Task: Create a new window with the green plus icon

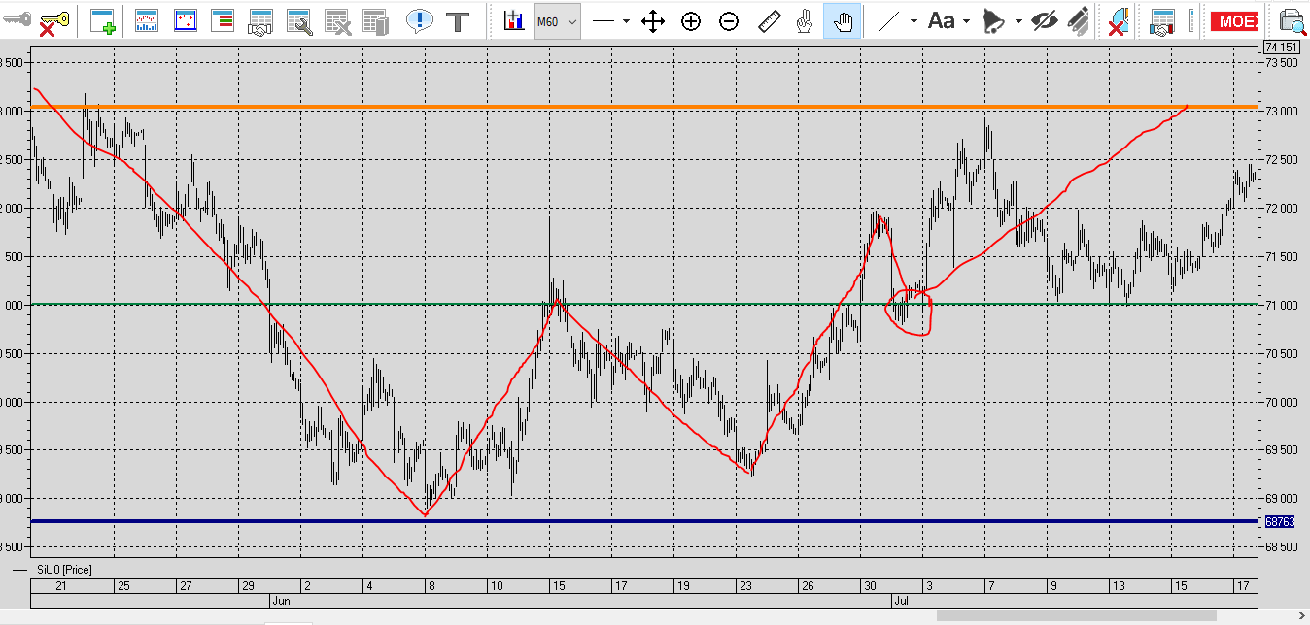Action: [x=102, y=21]
